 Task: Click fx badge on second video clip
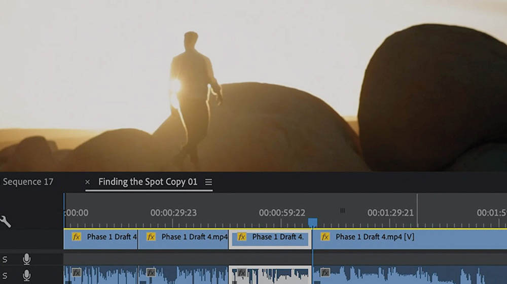(151, 237)
